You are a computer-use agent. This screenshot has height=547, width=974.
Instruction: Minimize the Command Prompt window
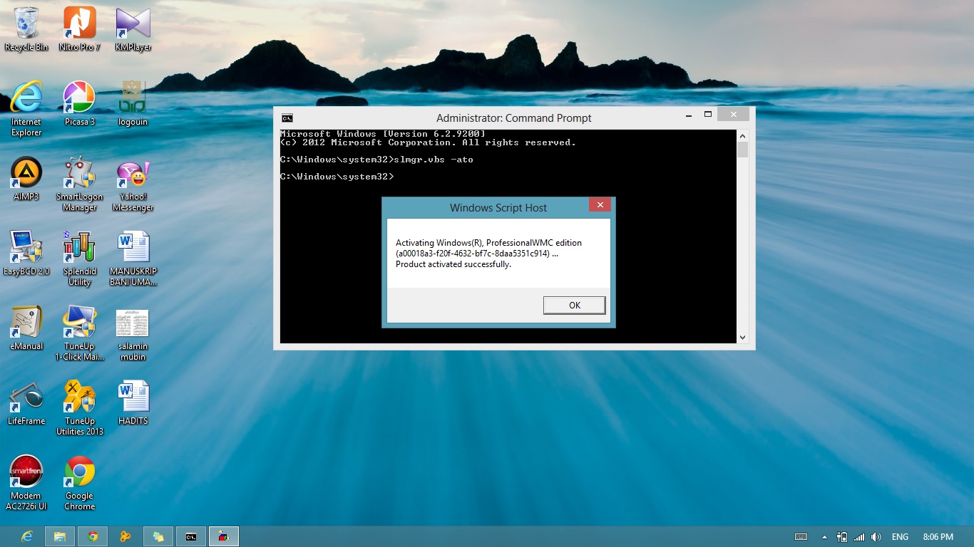coord(688,114)
